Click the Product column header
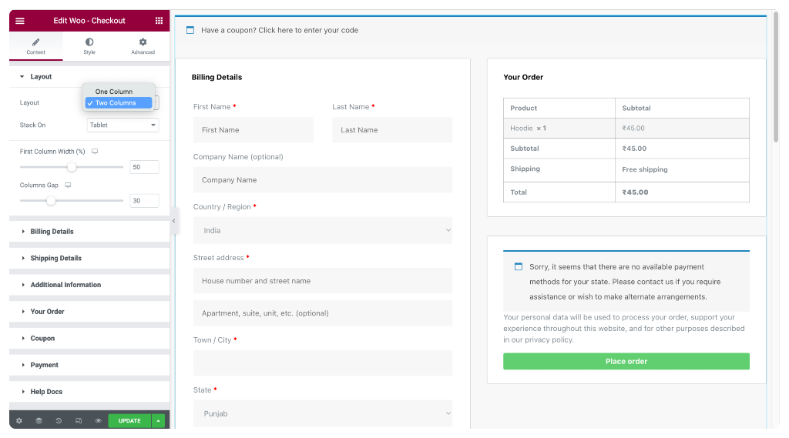This screenshot has width=789, height=438. pos(559,108)
